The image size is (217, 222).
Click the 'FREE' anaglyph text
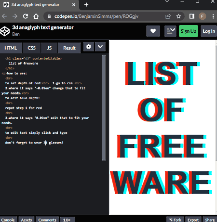(162, 146)
